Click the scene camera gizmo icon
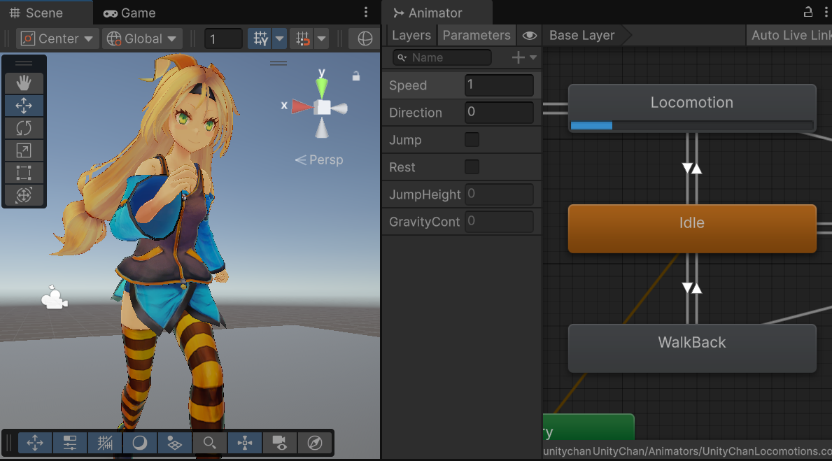Image resolution: width=832 pixels, height=461 pixels. click(54, 299)
